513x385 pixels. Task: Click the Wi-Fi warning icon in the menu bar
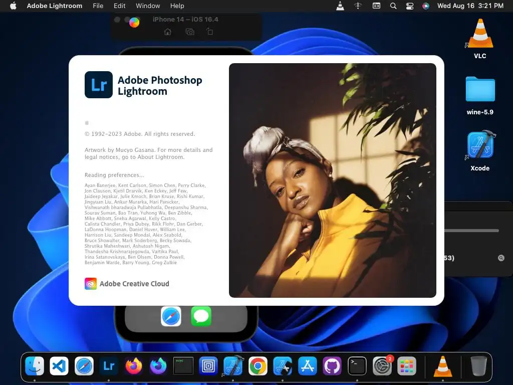coord(358,6)
